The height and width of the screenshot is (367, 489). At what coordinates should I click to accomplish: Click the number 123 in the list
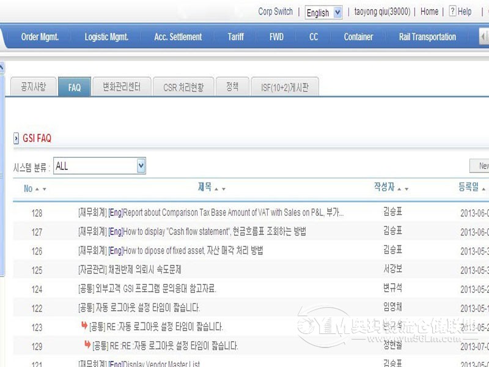[x=37, y=328]
